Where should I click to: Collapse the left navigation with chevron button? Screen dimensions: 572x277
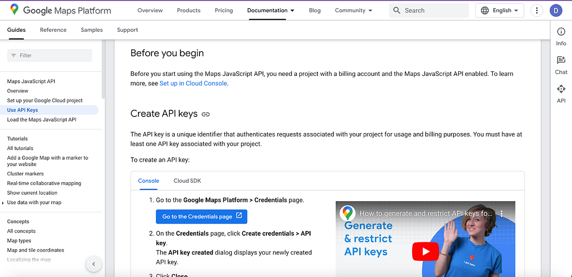tap(94, 264)
